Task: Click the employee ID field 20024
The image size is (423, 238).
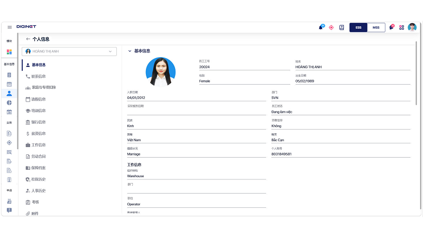Action: [x=244, y=67]
